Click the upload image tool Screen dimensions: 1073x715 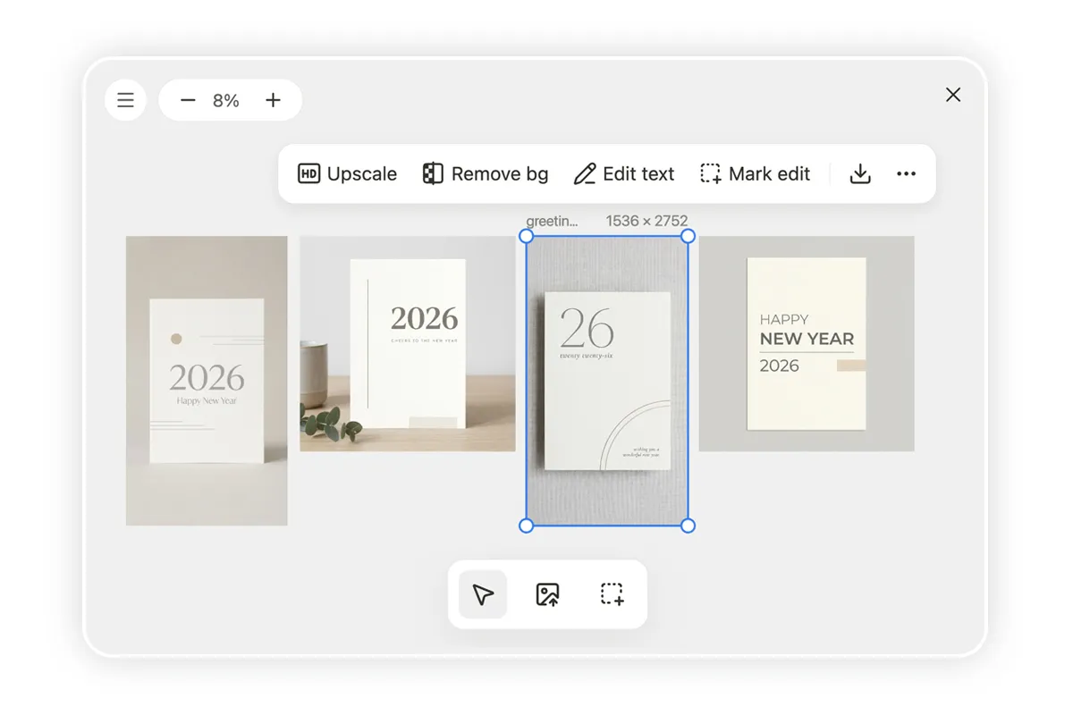coord(547,594)
